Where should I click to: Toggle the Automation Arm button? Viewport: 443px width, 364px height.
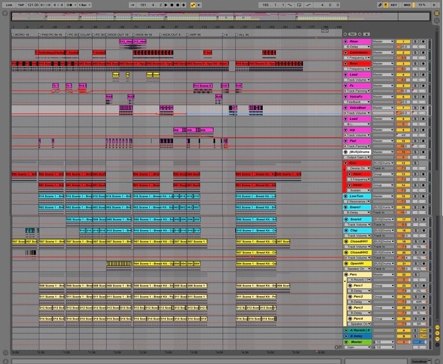(193, 5)
